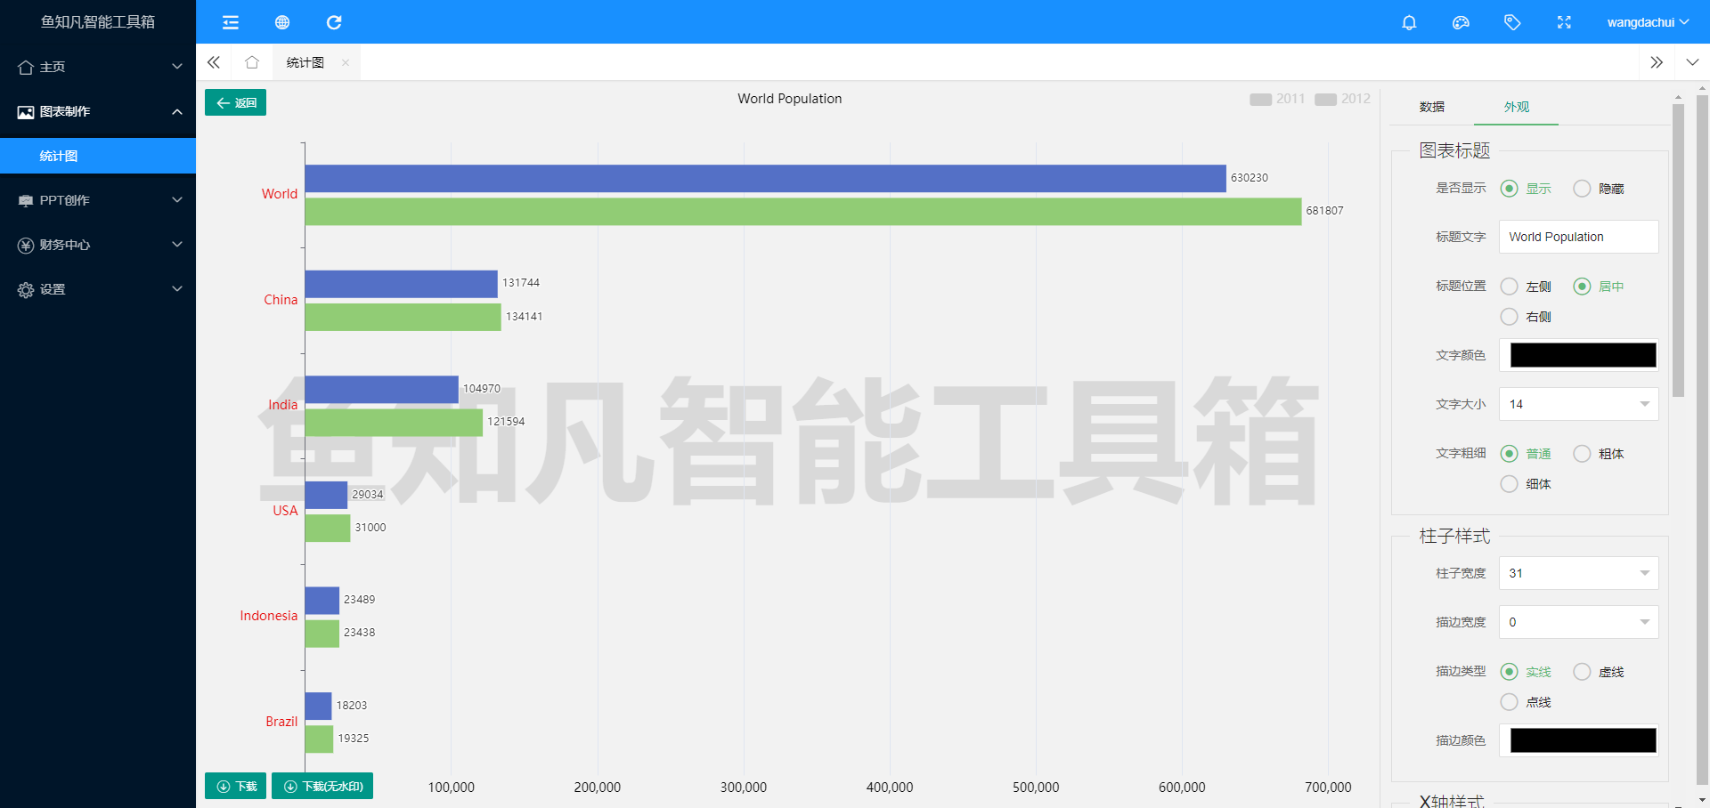Switch to the 数据 tab
Viewport: 1710px width, 808px height.
1431,107
